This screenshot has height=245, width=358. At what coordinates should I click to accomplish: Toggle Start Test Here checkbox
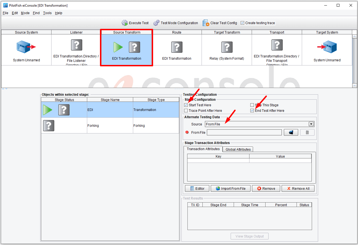[186, 105]
